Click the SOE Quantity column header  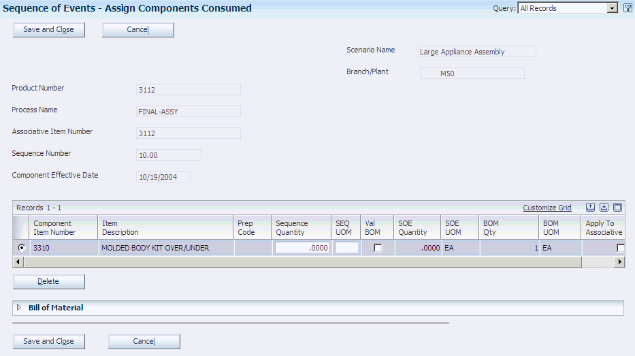(417, 227)
